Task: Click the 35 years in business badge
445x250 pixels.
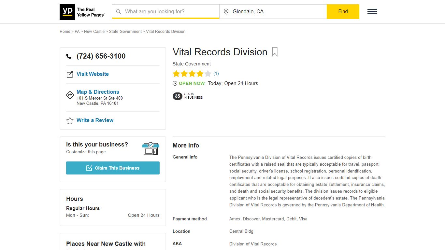Action: click(x=188, y=96)
